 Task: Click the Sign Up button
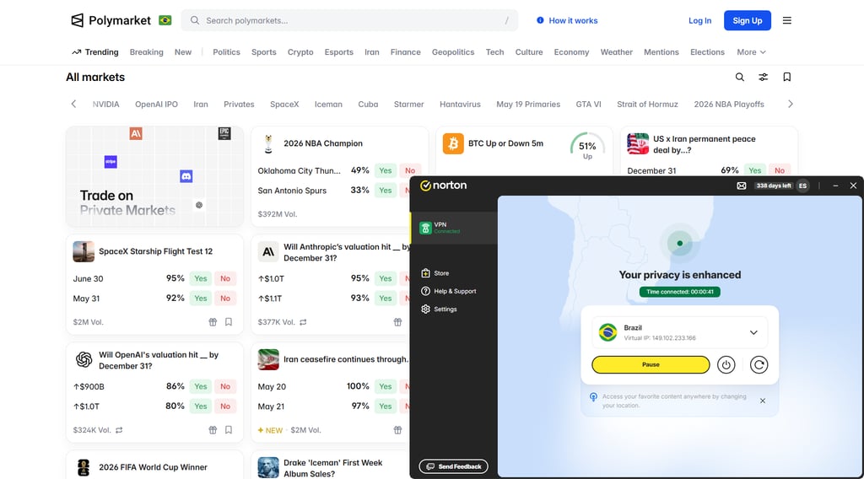click(x=748, y=20)
